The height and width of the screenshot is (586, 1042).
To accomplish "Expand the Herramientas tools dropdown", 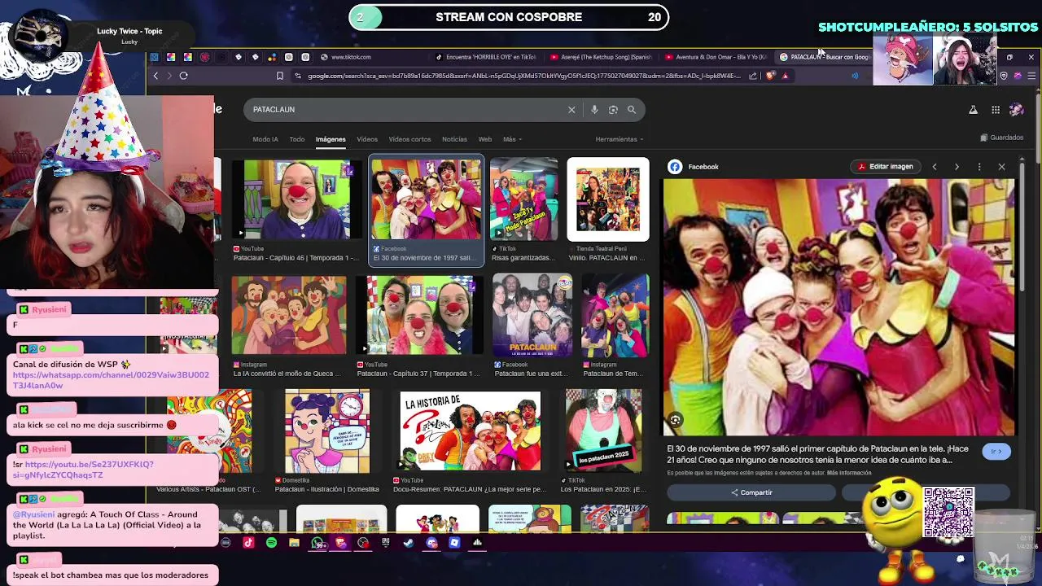I will coord(619,139).
